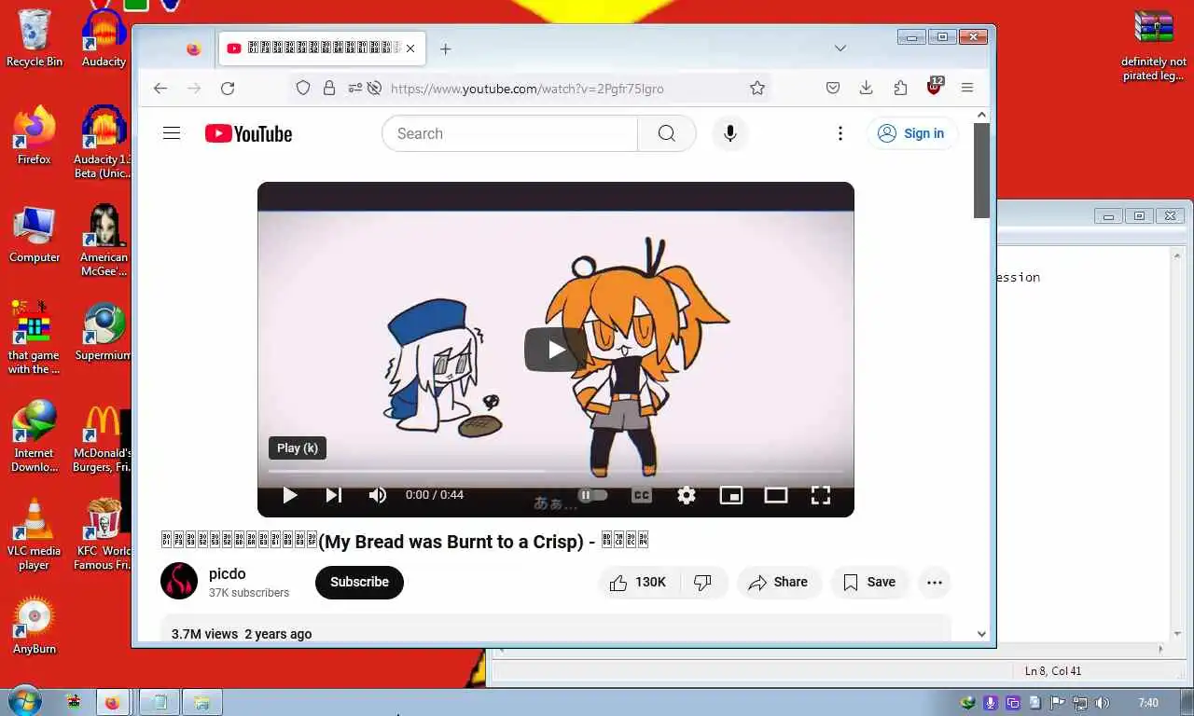Click the YouTube Search box

(x=510, y=133)
